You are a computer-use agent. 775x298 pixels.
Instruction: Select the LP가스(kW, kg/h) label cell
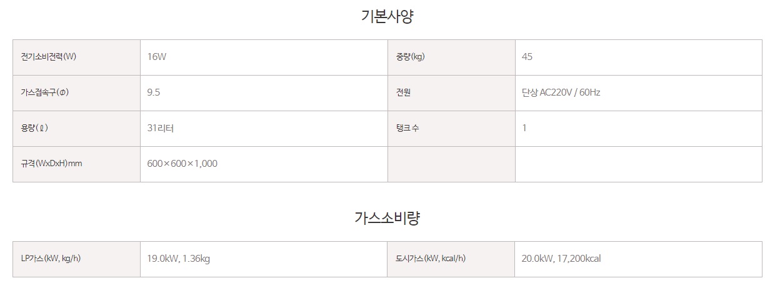[x=76, y=259]
